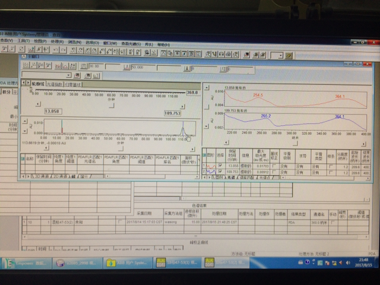Open the 处理(R) menu
380x285 pixels.
click(57, 42)
